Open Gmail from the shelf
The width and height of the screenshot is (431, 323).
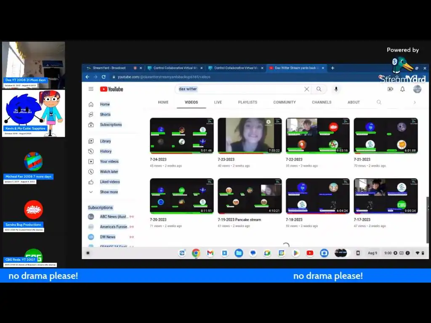(x=210, y=253)
